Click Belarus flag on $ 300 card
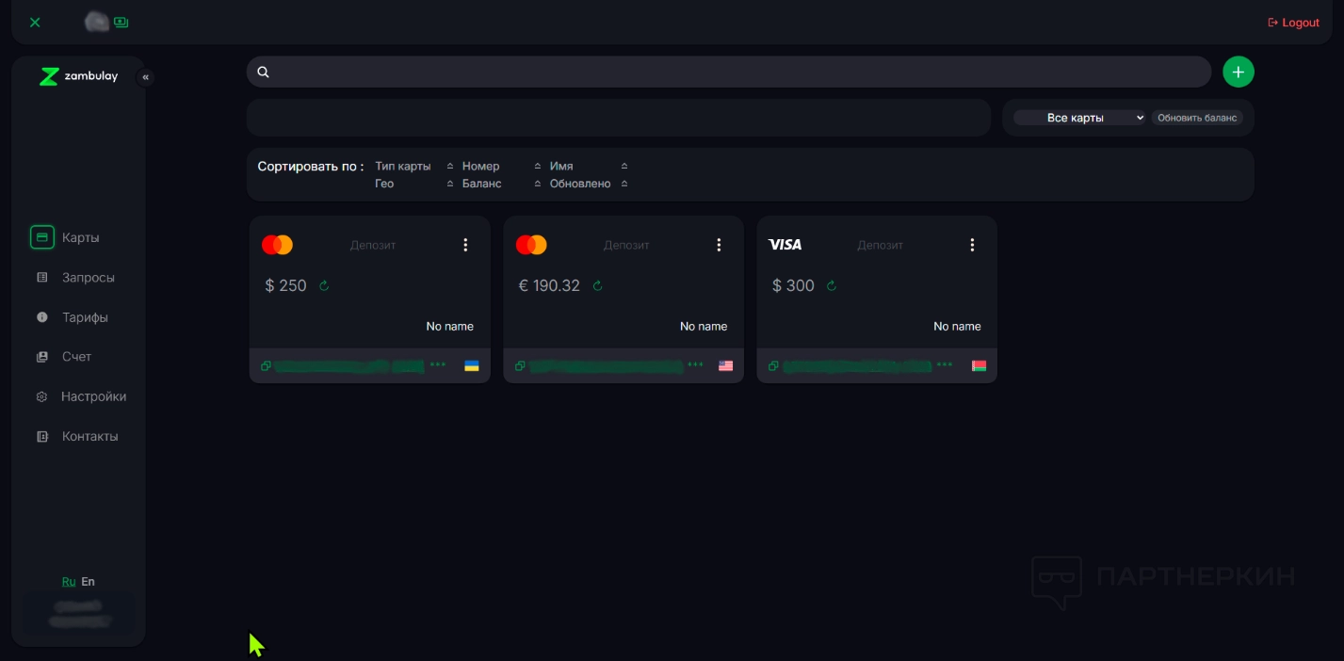The image size is (1344, 661). [979, 365]
